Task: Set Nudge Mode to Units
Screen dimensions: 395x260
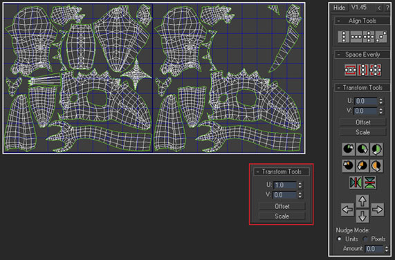Action: 340,239
